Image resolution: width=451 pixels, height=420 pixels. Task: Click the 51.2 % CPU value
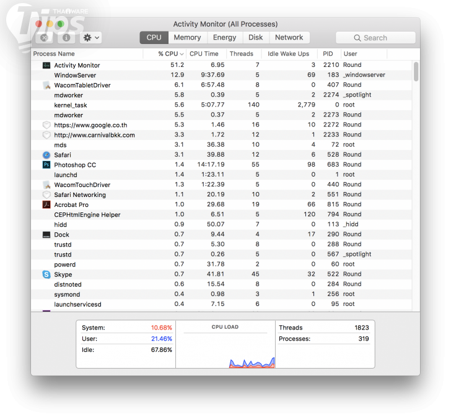(177, 65)
